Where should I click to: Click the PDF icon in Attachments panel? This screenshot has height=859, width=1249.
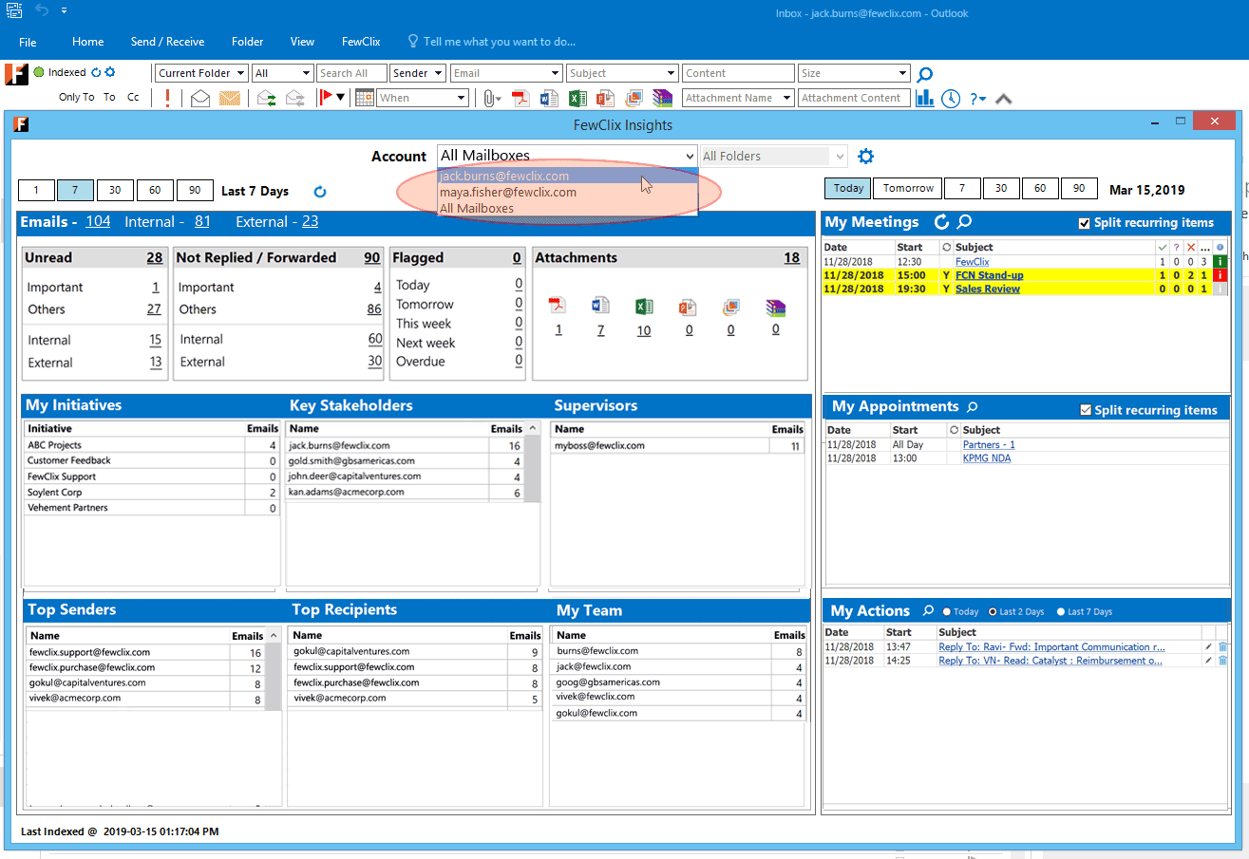[x=558, y=306]
